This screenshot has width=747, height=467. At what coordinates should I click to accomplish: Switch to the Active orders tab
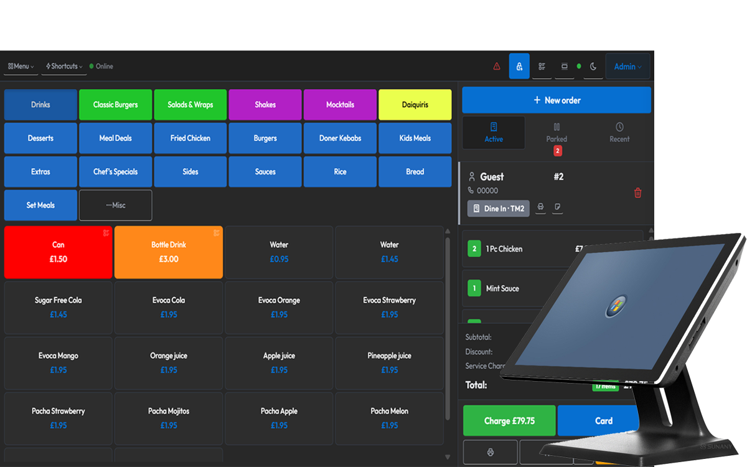[494, 133]
